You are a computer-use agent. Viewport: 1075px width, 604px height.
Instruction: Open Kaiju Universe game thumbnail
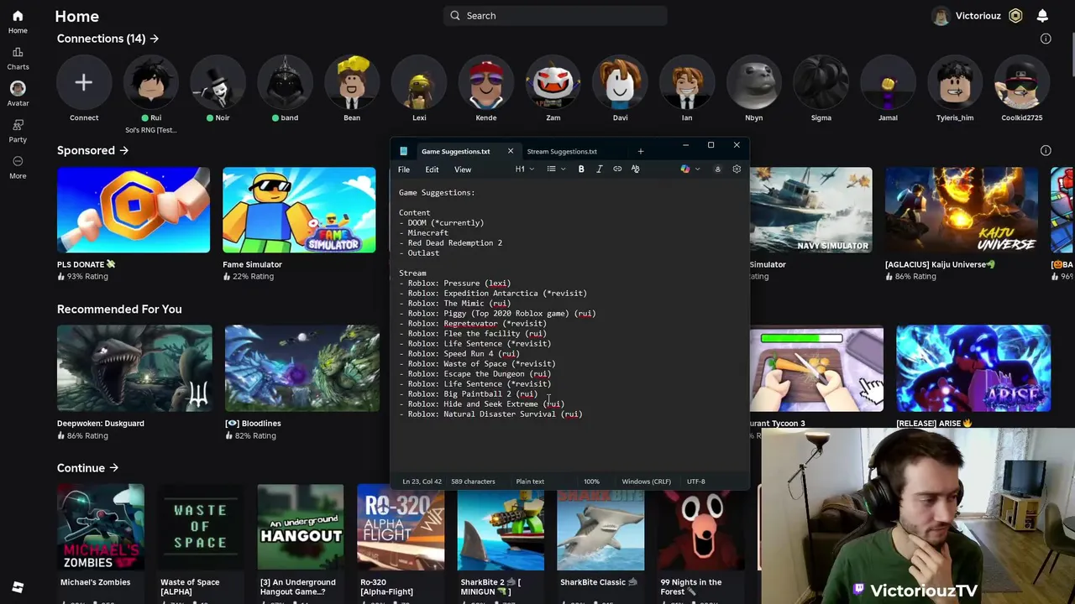click(961, 210)
